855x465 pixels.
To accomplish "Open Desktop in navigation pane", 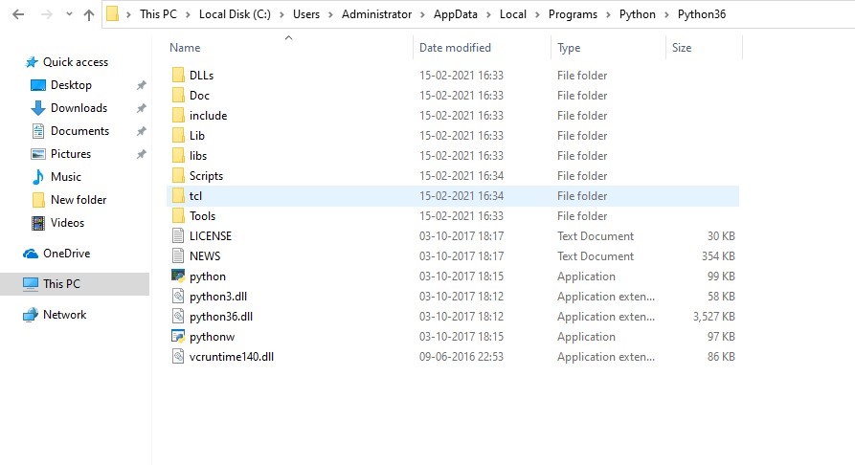I will click(71, 85).
